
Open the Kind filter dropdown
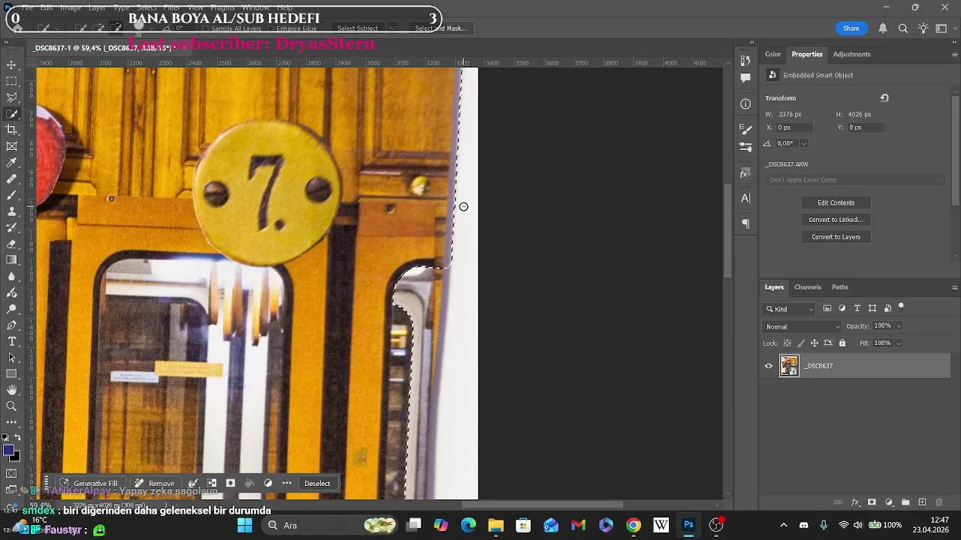[789, 309]
